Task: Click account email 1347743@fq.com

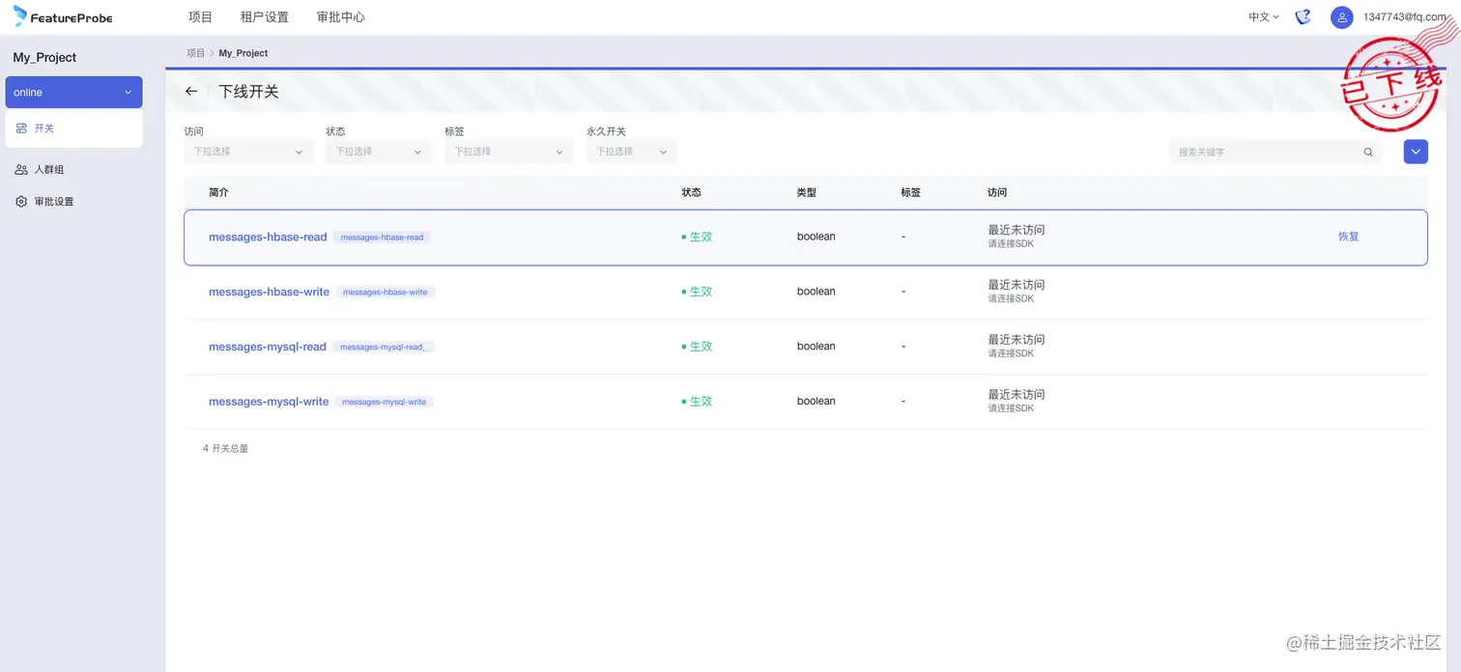Action: (1404, 17)
